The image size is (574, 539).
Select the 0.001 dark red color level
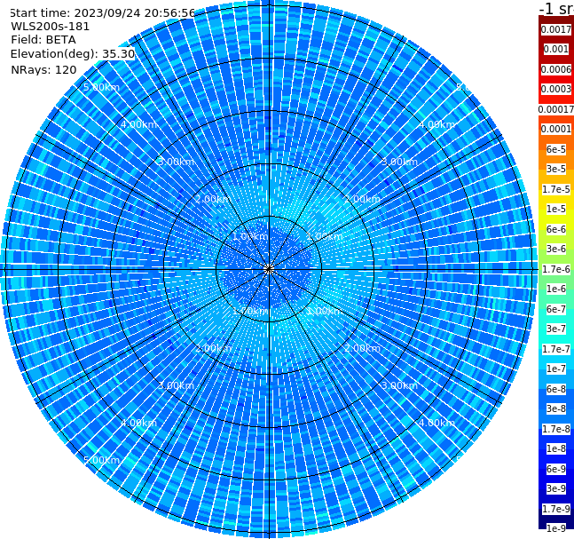coord(556,49)
